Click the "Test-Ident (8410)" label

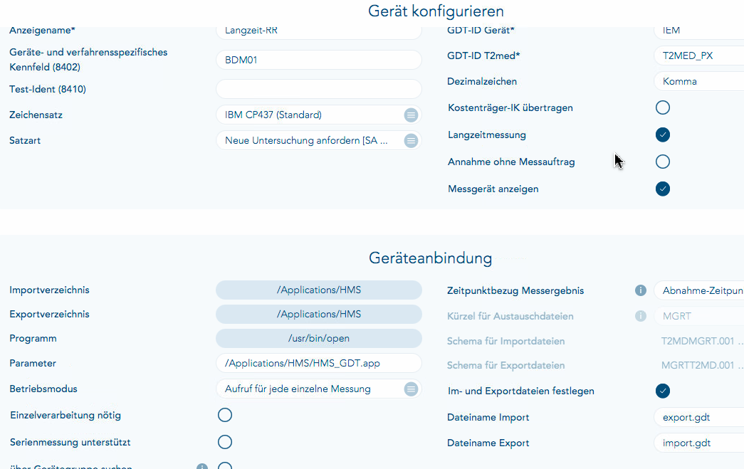[x=48, y=89]
